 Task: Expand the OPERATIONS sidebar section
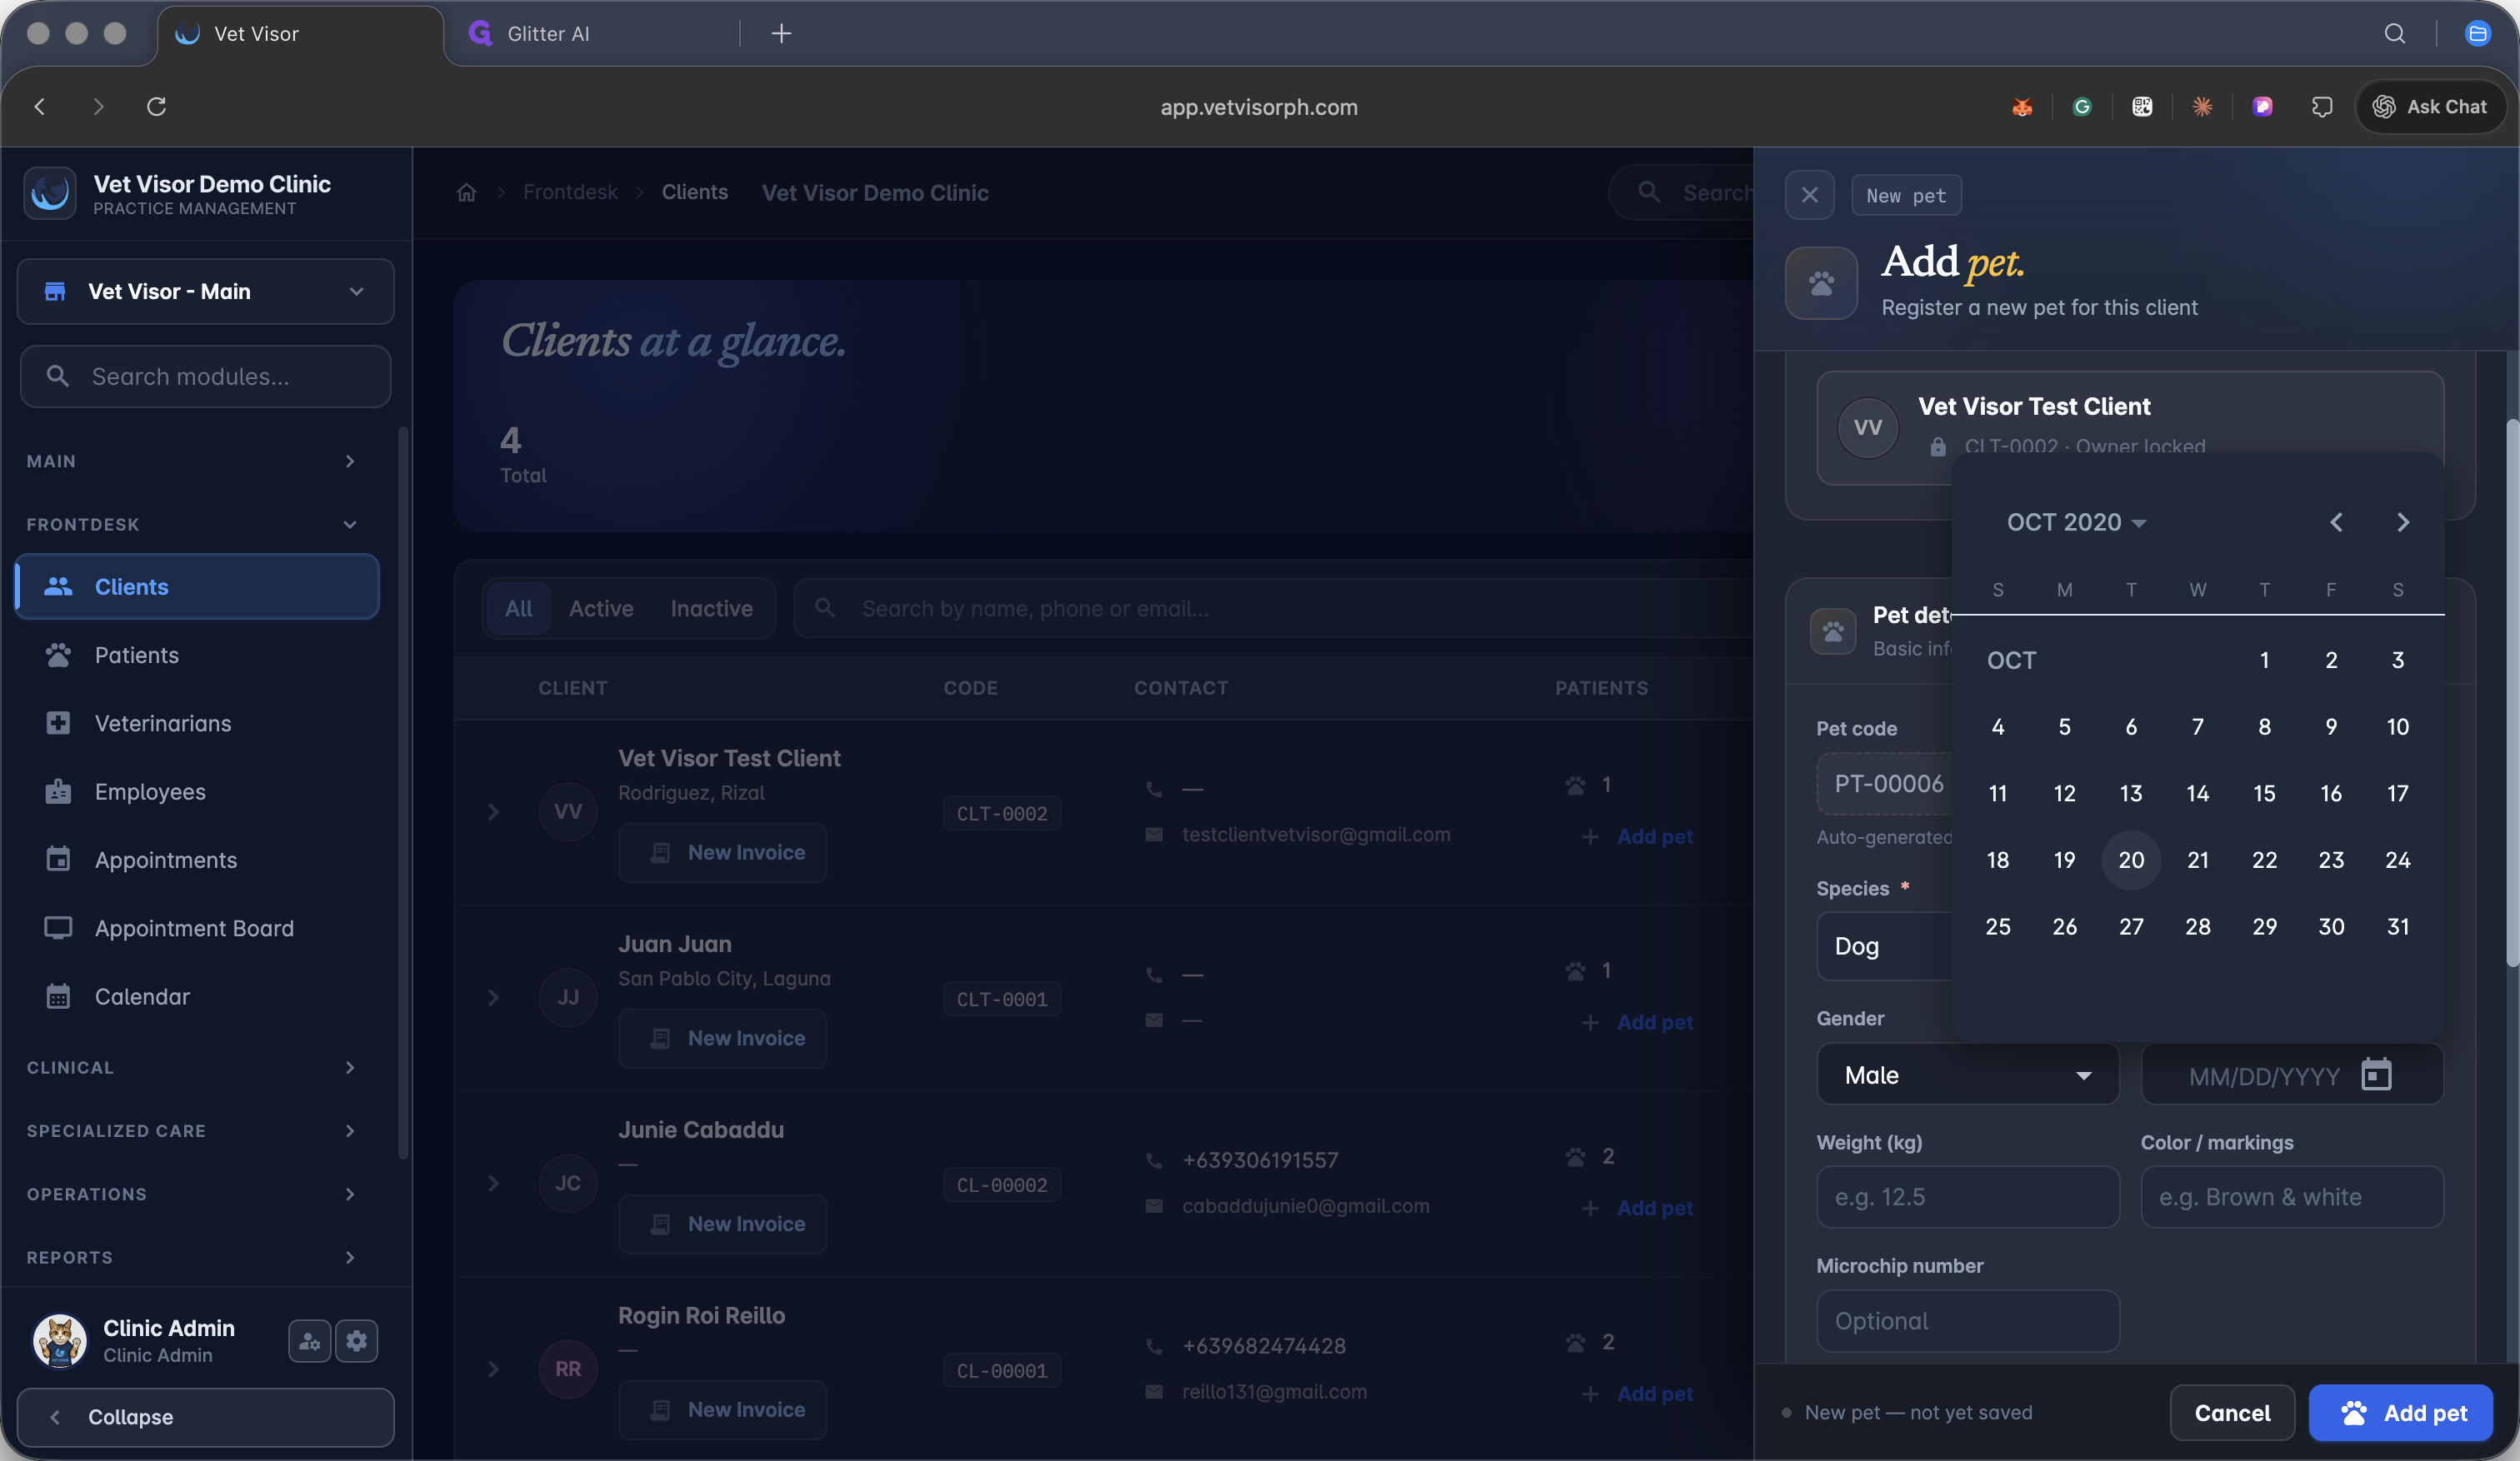192,1194
